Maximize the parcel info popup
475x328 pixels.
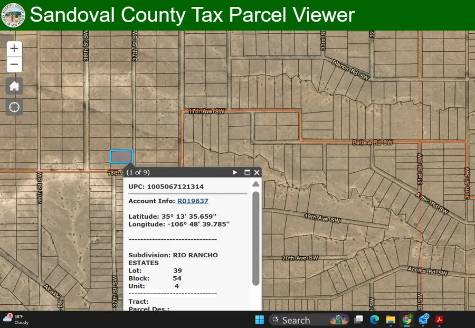[247, 172]
